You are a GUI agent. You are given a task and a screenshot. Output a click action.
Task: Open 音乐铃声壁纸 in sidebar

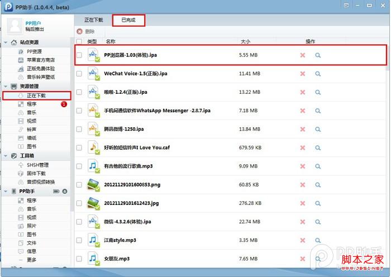[x=41, y=77]
